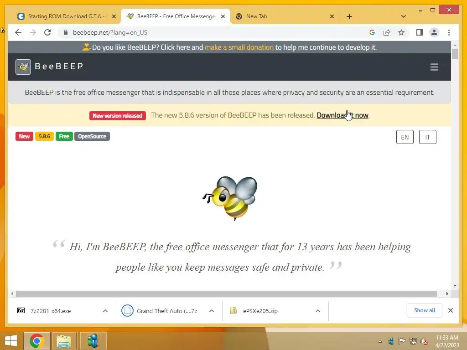Image resolution: width=467 pixels, height=350 pixels.
Task: Click Show all downloads
Action: tap(424, 310)
